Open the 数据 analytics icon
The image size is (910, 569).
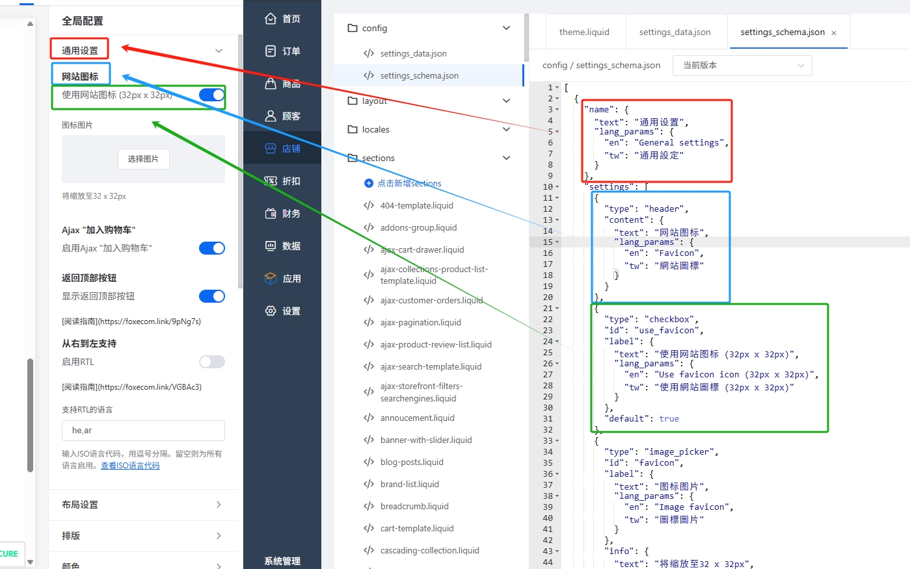coord(271,246)
